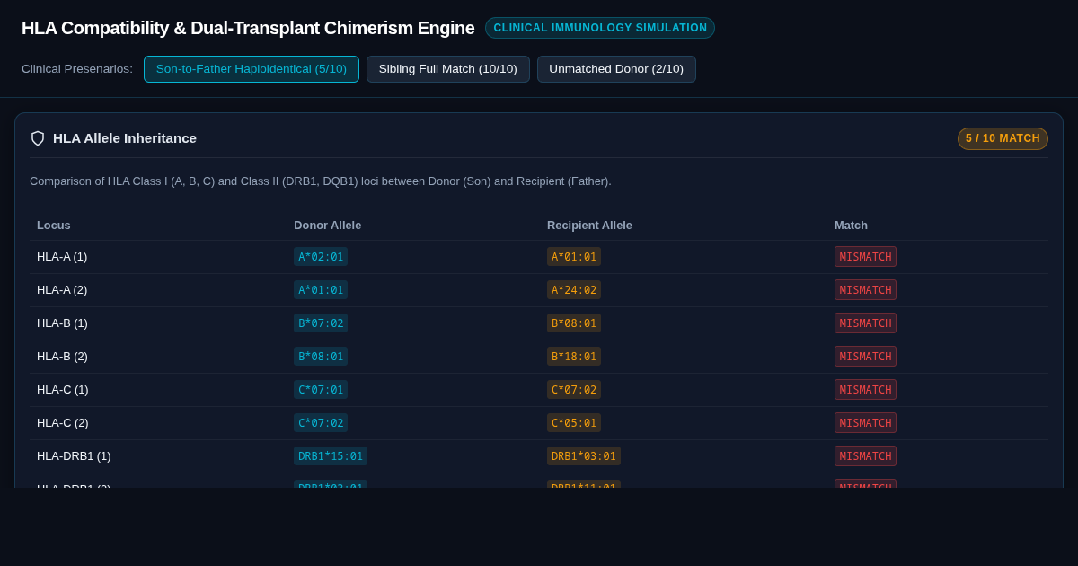Select the HLA-A (1) locus row label
1078x566 pixels.
(x=62, y=257)
